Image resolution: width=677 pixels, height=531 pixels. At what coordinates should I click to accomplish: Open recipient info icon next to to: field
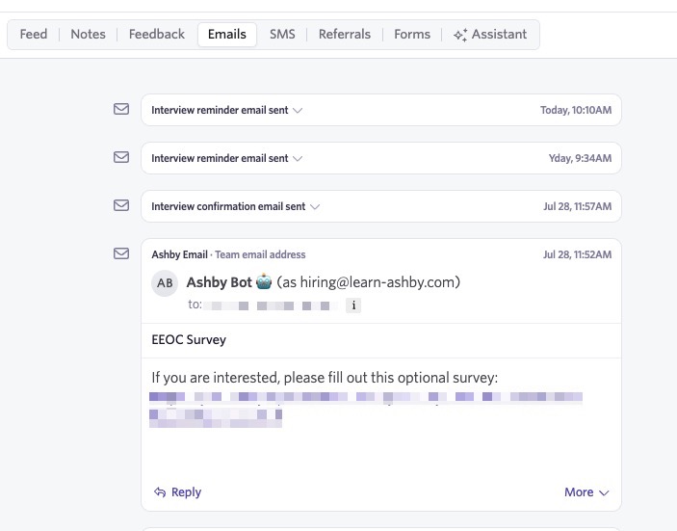click(353, 305)
